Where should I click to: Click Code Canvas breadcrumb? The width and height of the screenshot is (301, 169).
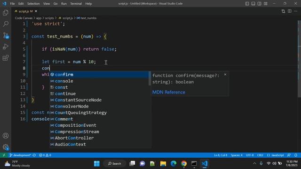click(24, 18)
